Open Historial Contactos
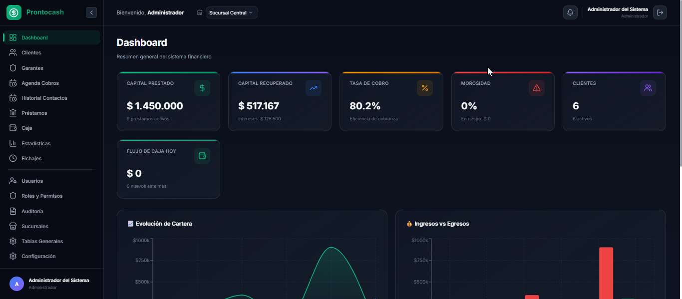This screenshot has height=299, width=682. click(44, 98)
